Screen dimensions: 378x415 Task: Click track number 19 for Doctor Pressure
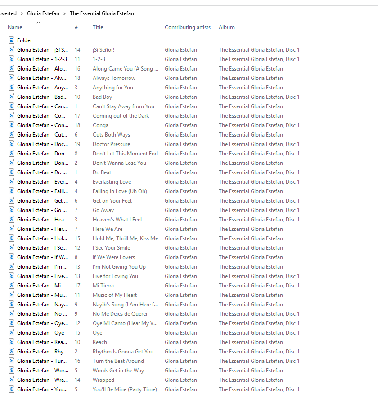click(77, 144)
